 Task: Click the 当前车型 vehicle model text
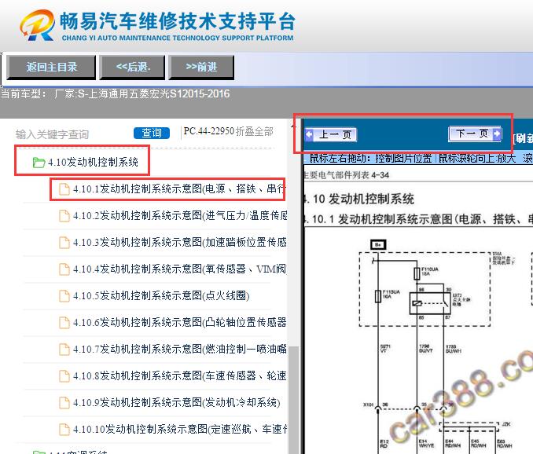click(116, 93)
